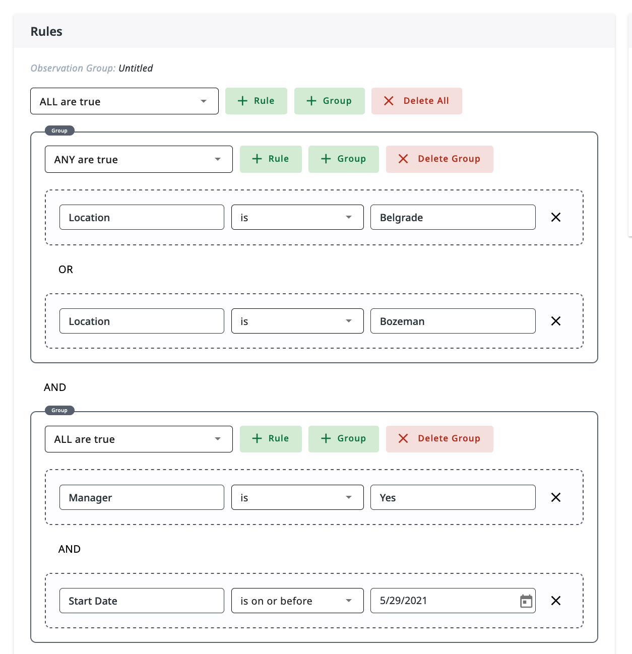Screen dimensions: 632x654
Task: Delete the Manager and Start Date group
Action: click(x=439, y=438)
